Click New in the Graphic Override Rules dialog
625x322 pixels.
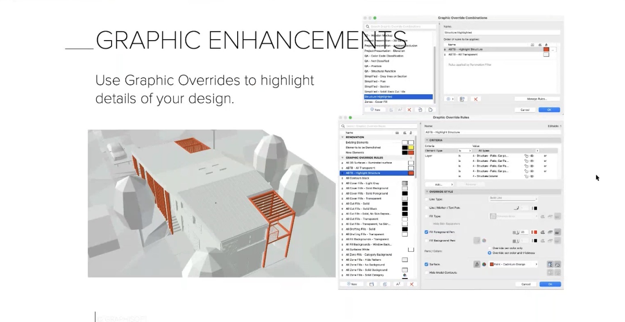coord(352,284)
